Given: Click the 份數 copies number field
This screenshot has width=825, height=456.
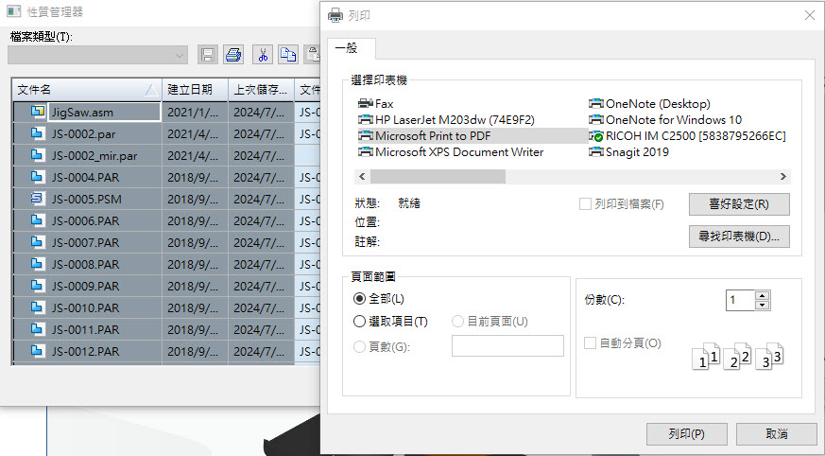Looking at the screenshot, I should coord(740,300).
